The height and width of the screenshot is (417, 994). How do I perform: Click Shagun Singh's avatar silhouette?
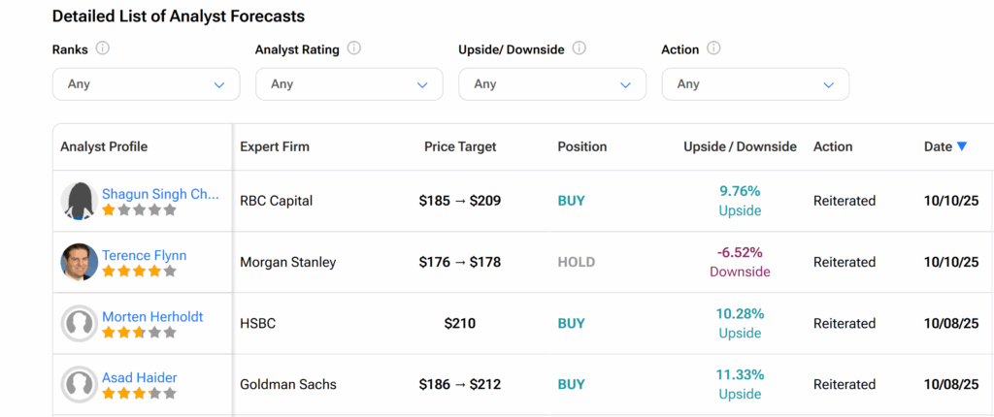pyautogui.click(x=79, y=201)
